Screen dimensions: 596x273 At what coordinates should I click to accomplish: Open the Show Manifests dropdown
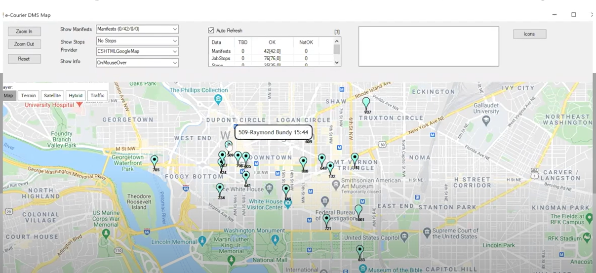[137, 29]
